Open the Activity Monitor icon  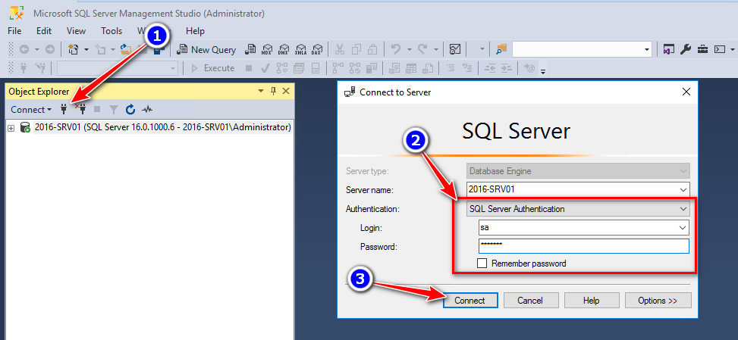click(x=454, y=48)
